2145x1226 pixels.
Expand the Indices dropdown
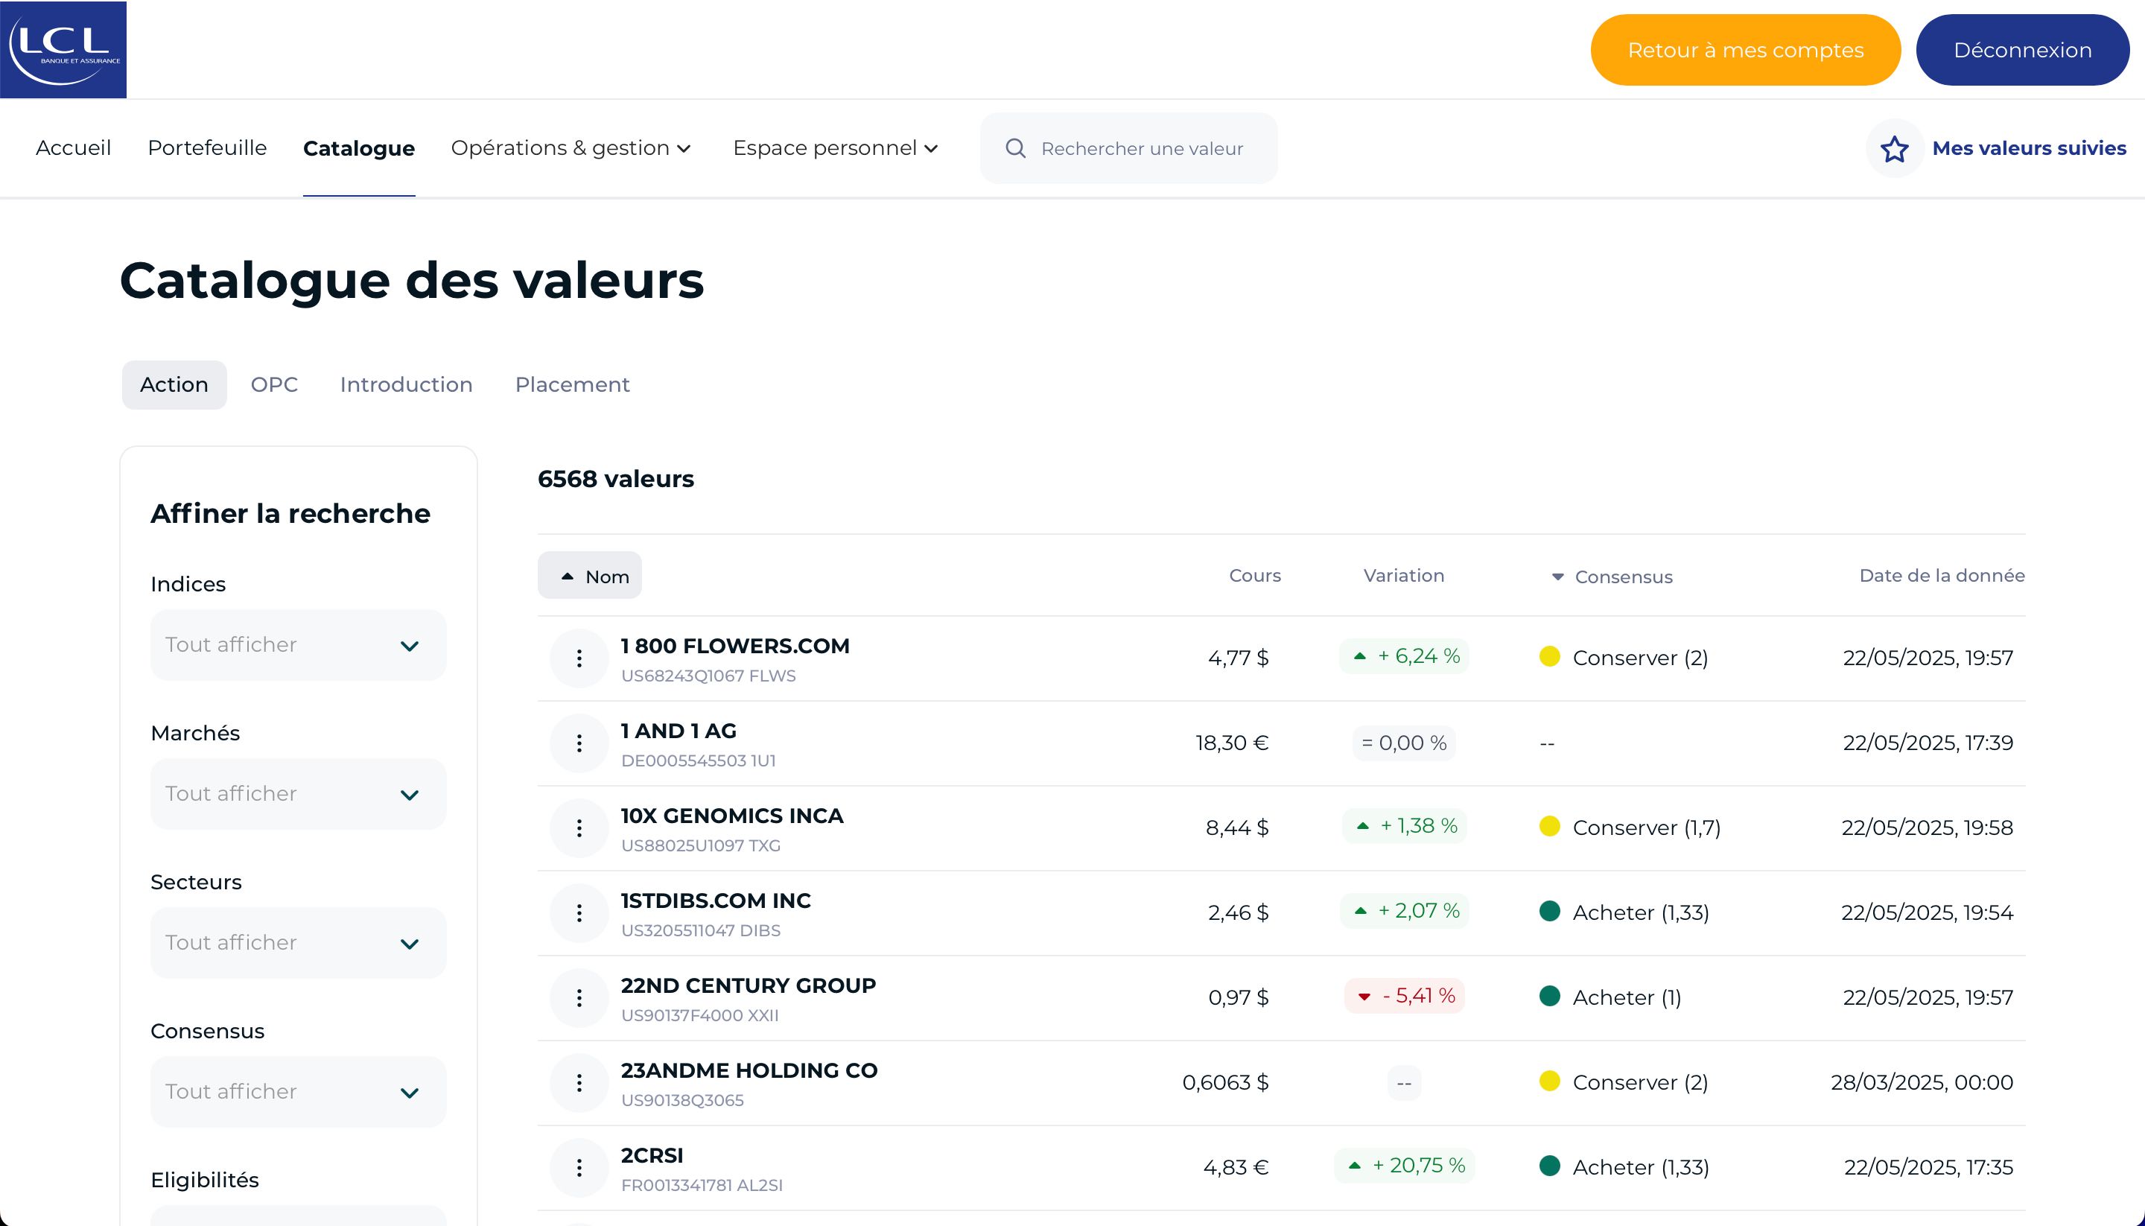pyautogui.click(x=298, y=645)
